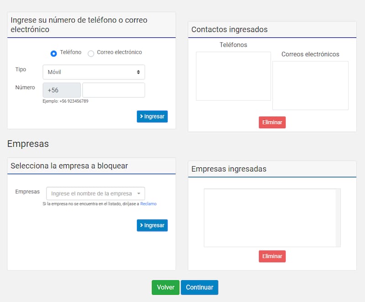Screen dimensions: 365x302
Task: Click the arrow icon on the empresa Ingresar button
Action: [142, 225]
